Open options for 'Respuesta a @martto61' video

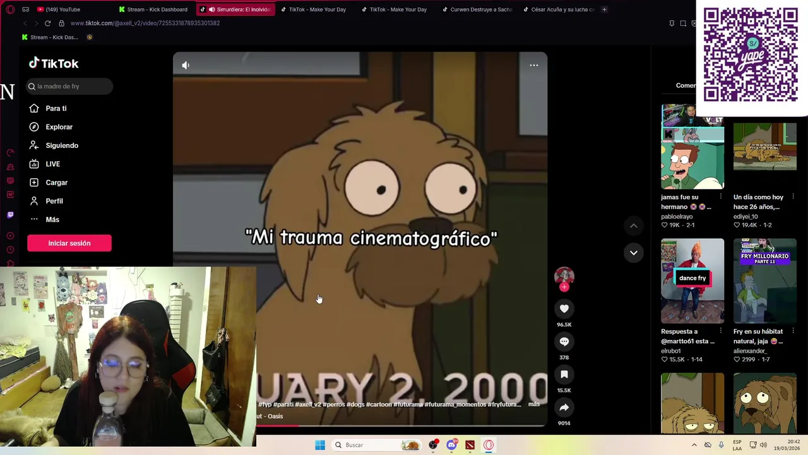click(x=721, y=331)
